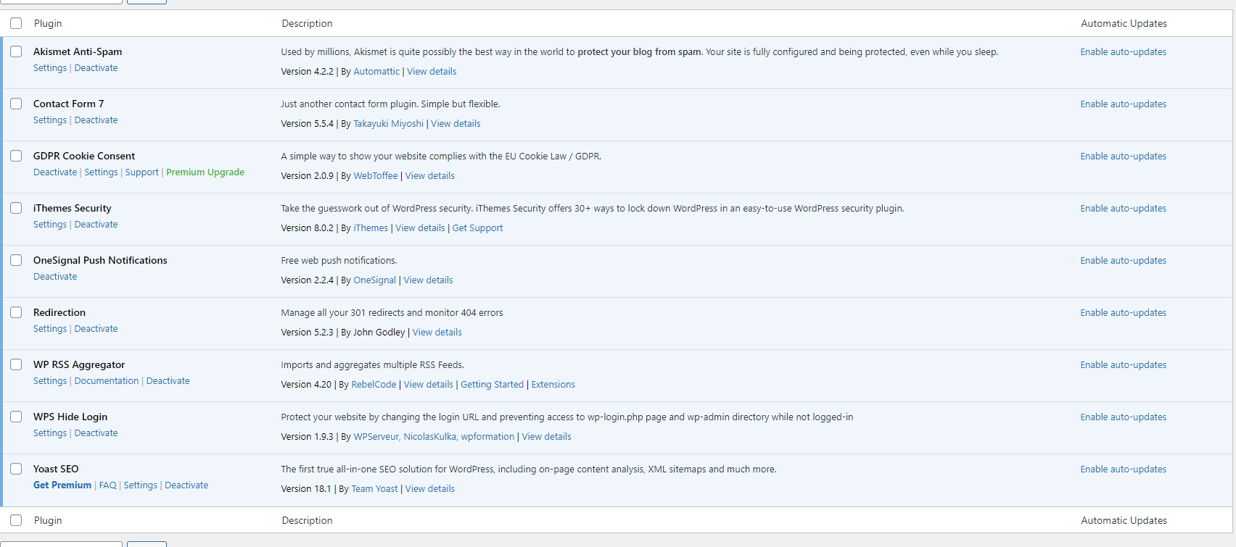Viewport: 1236px width, 547px height.
Task: Click Get Premium under Yoast SEO
Action: pos(62,485)
